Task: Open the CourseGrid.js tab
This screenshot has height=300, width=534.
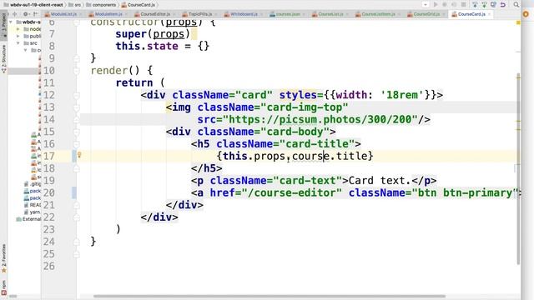Action: 426,14
